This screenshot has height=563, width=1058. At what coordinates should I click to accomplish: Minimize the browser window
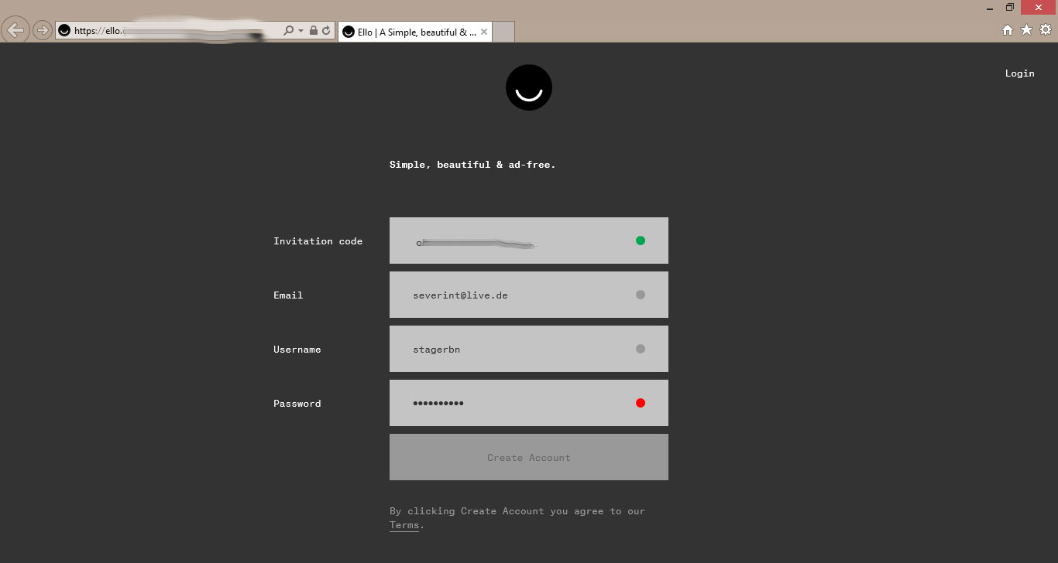pos(991,8)
